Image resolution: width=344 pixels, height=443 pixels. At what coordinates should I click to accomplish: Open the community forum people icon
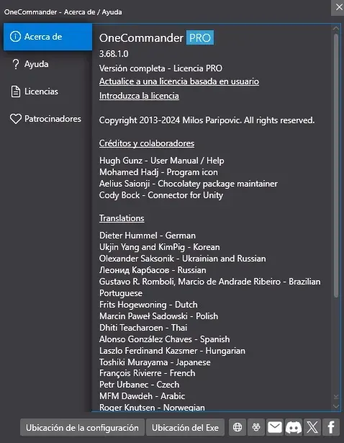pyautogui.click(x=256, y=427)
